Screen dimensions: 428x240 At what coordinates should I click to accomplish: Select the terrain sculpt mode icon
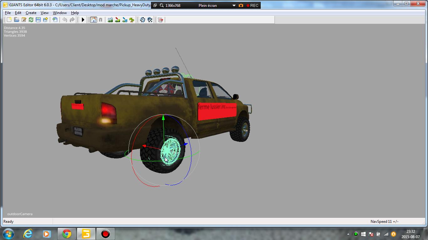point(110,20)
